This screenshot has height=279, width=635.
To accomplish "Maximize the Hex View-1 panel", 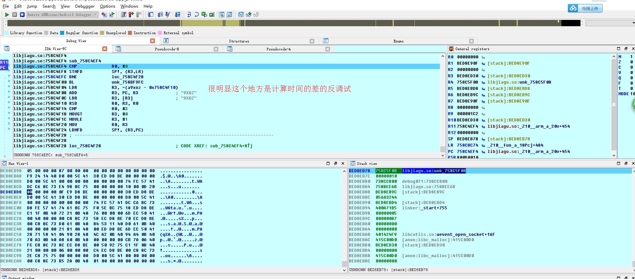I will (x=328, y=164).
